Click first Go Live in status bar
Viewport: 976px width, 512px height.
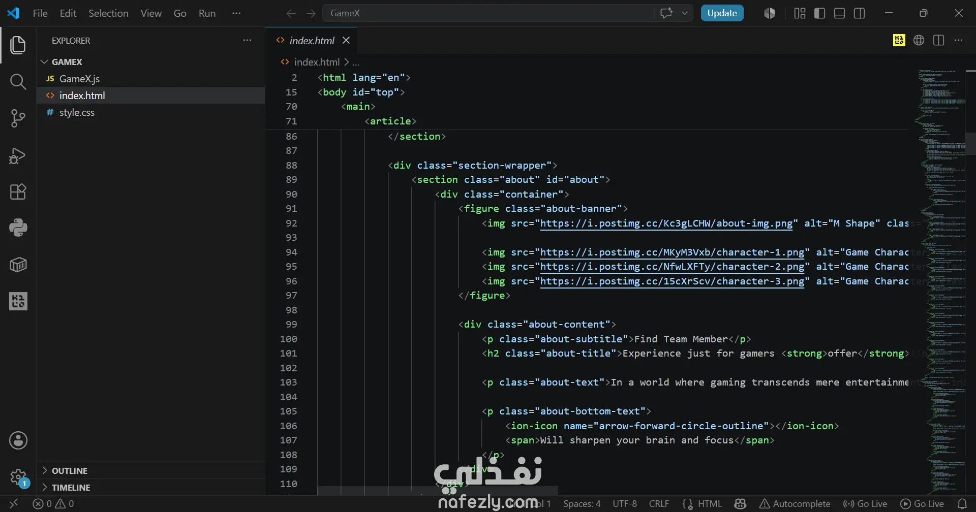(x=865, y=503)
